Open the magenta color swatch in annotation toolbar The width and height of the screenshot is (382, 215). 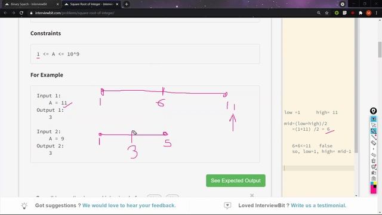372,190
